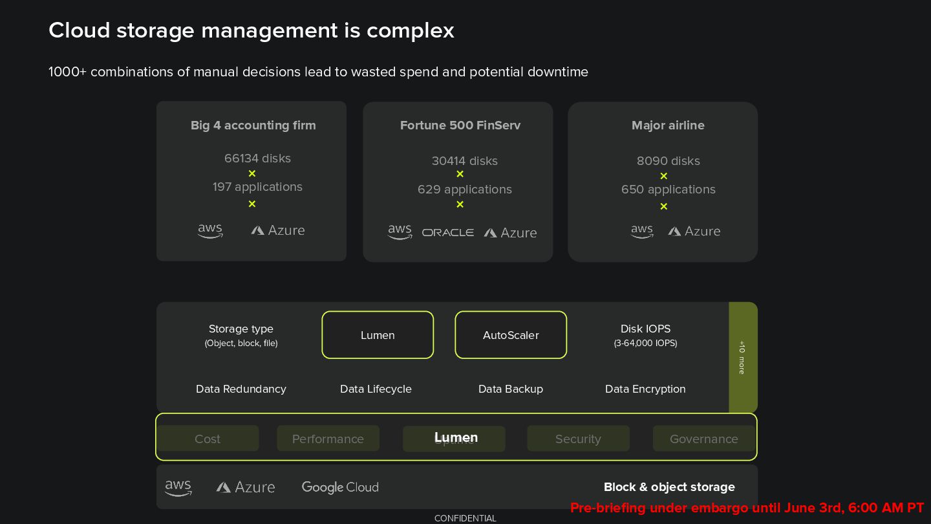Expand the +10 more side tab
The image size is (931, 524).
coord(742,357)
